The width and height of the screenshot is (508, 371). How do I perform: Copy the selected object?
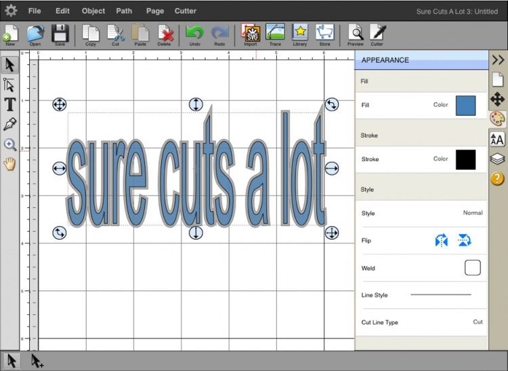90,35
